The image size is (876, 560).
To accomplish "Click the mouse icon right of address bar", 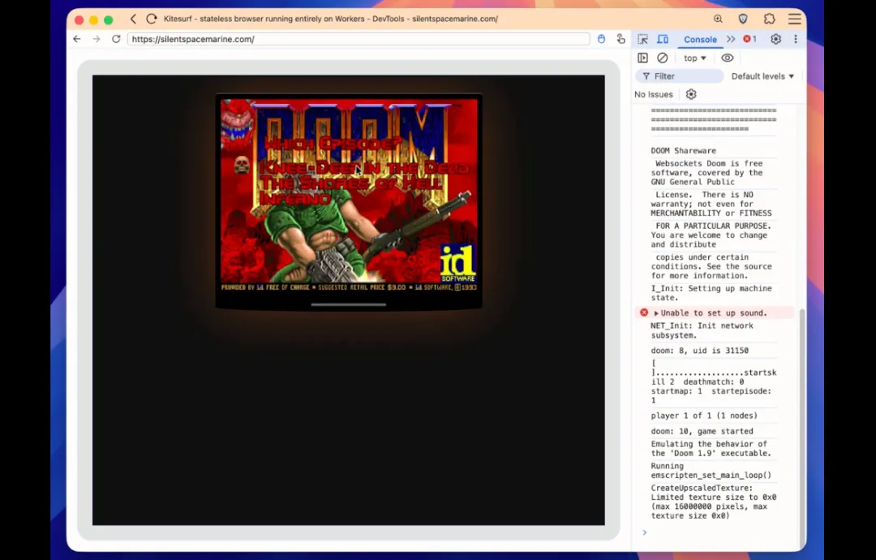I will [601, 39].
